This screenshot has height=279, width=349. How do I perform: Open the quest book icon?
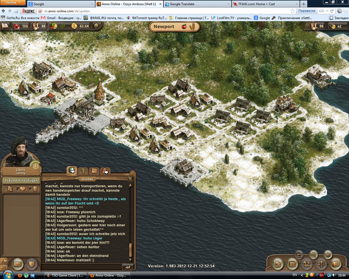[5, 26]
